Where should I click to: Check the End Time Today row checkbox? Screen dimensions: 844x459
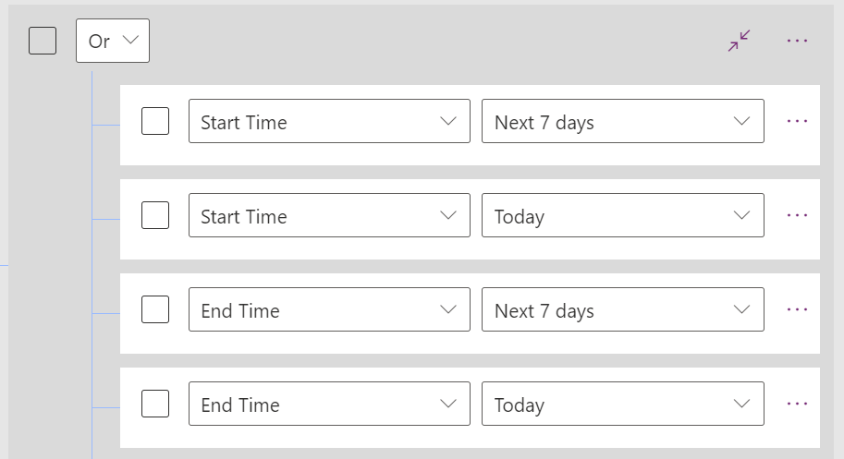coord(155,404)
